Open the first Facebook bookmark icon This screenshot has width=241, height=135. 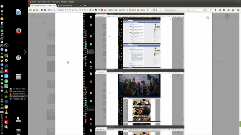pyautogui.click(x=42, y=10)
